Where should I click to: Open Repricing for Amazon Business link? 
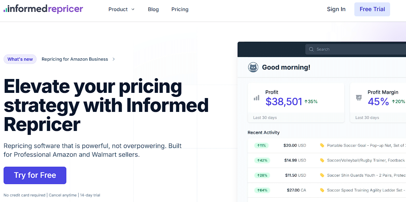click(75, 59)
